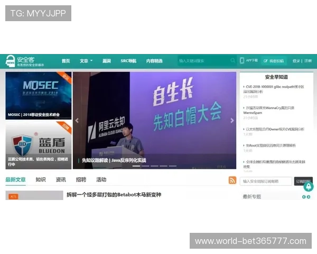The width and height of the screenshot is (317, 254).
Task: Go to previous carousel slide arrow
Action: 77,121
